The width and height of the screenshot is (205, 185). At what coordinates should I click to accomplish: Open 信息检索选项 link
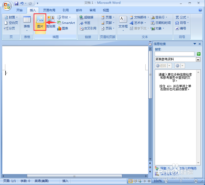point(171,173)
